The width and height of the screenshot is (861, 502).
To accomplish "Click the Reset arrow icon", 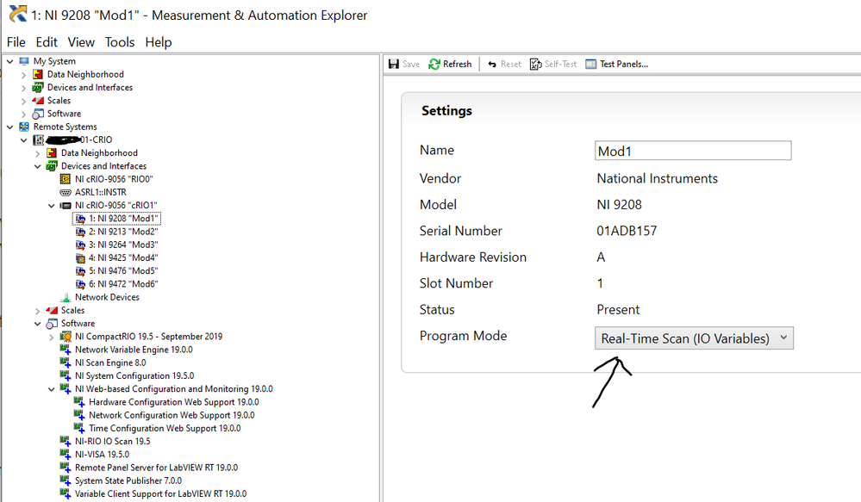I will 492,65.
